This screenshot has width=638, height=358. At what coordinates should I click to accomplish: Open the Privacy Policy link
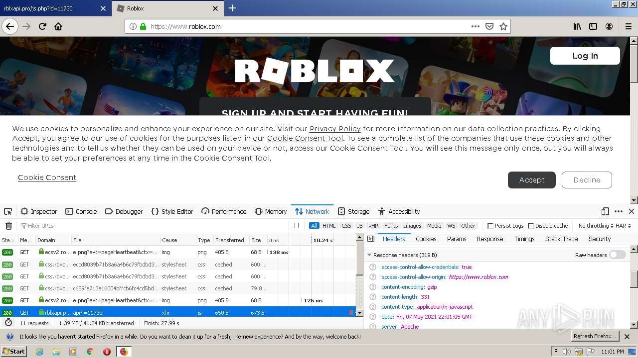click(335, 129)
